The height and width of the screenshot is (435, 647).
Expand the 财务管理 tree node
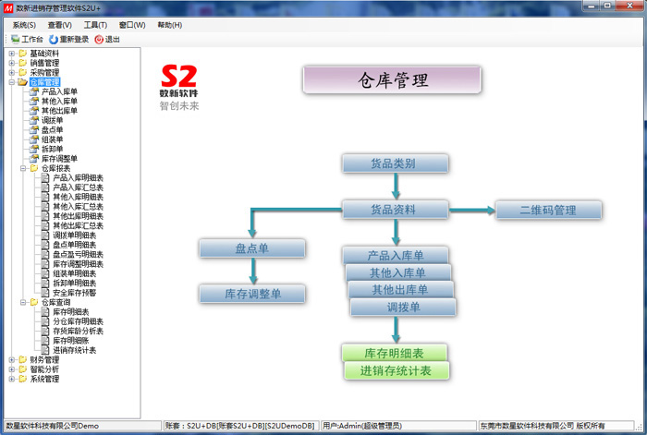click(x=12, y=359)
